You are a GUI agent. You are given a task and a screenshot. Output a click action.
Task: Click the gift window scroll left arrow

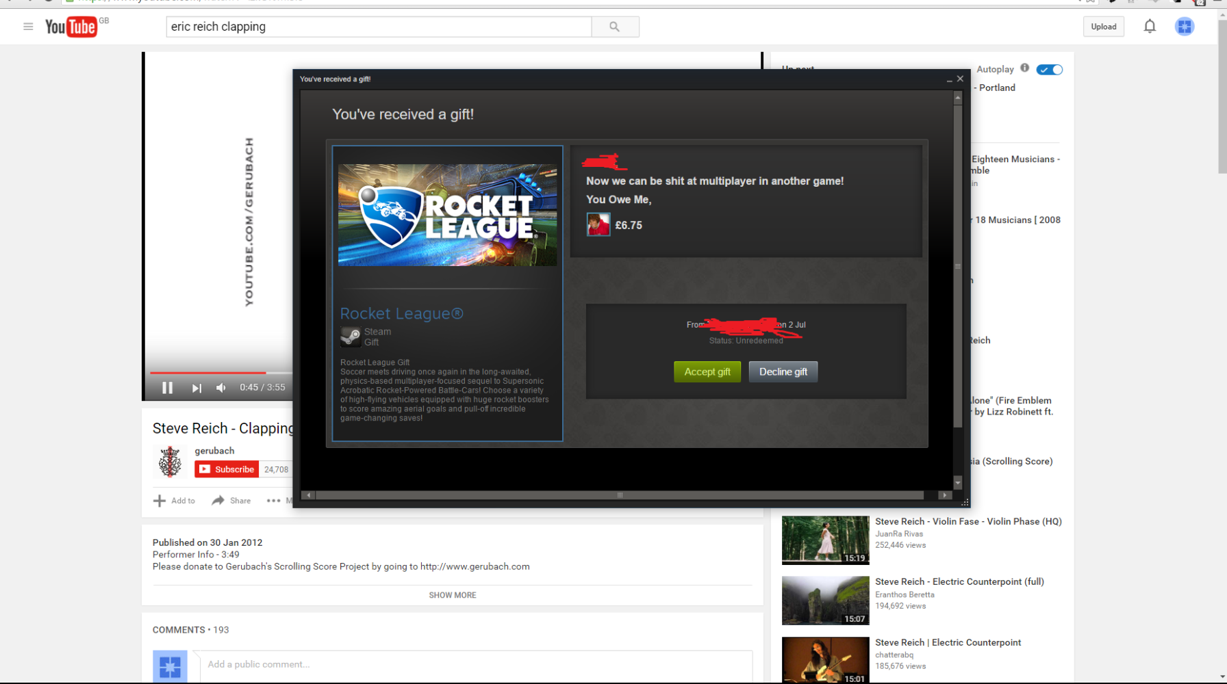coord(308,495)
